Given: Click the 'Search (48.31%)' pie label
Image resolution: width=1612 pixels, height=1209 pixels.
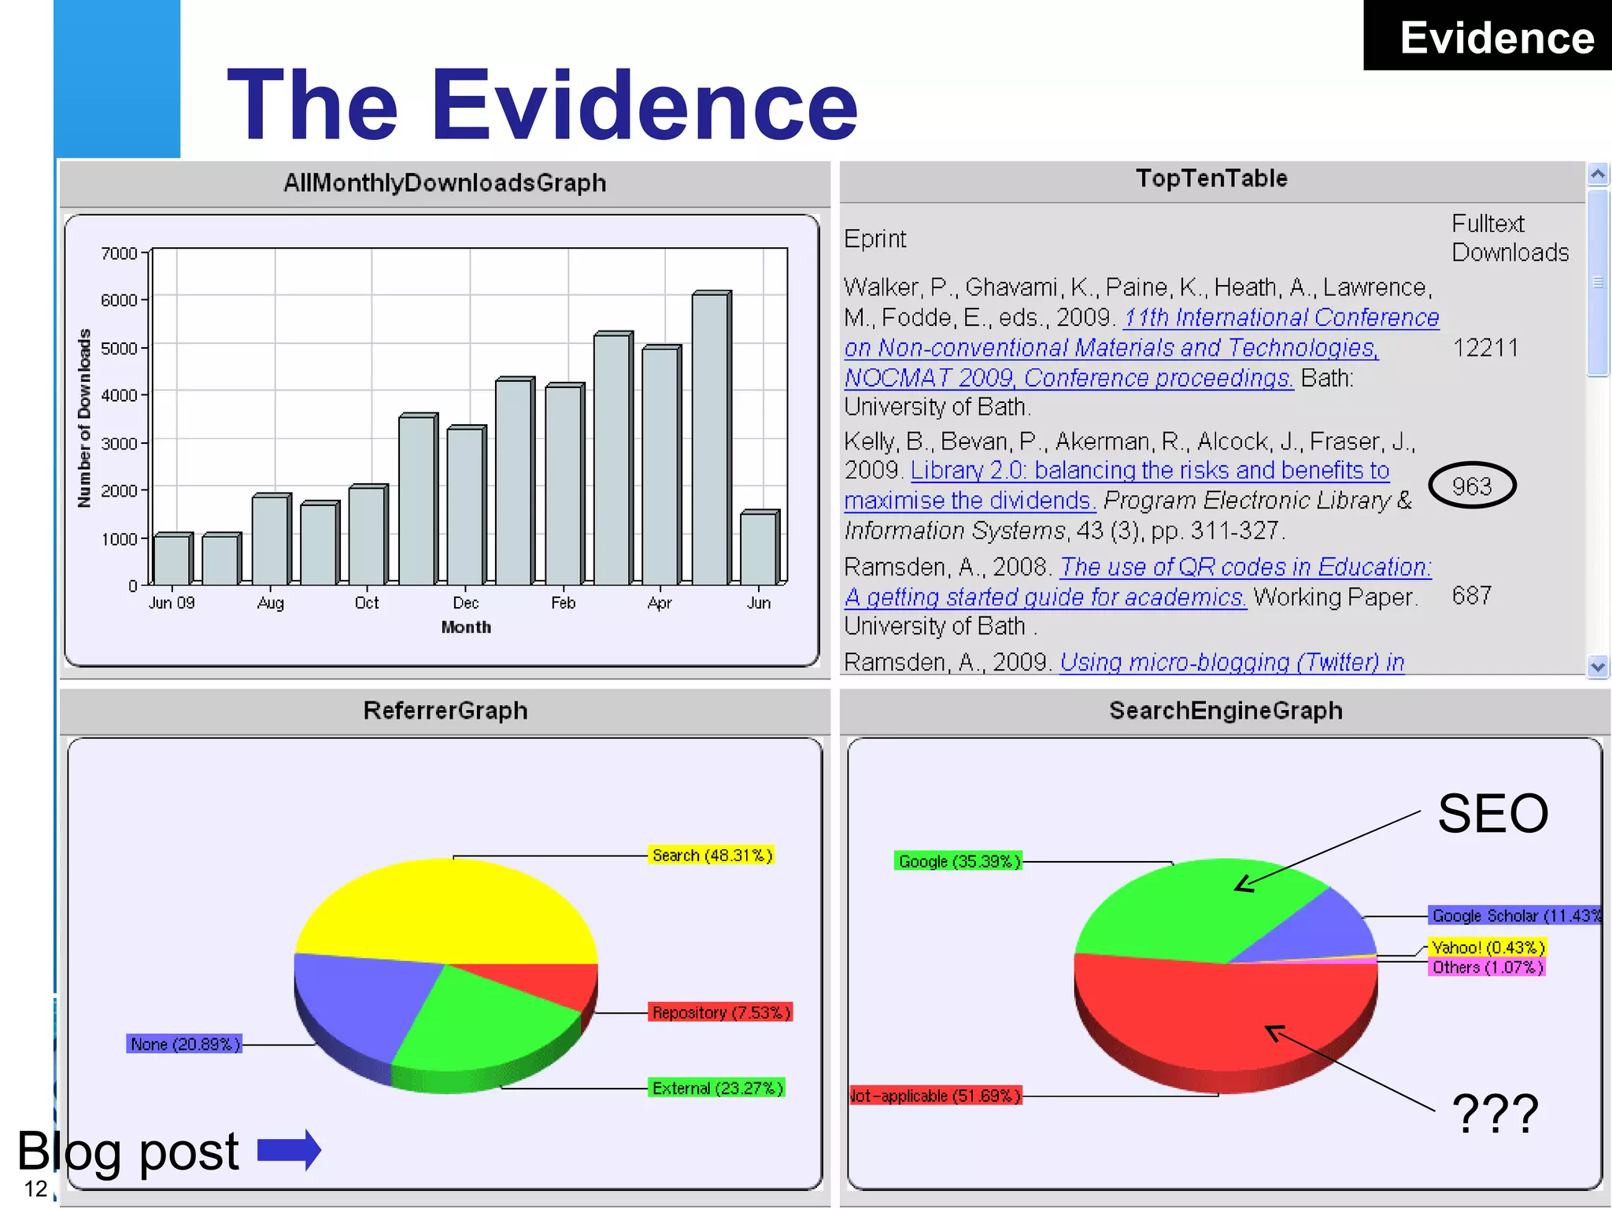Looking at the screenshot, I should pyautogui.click(x=712, y=856).
